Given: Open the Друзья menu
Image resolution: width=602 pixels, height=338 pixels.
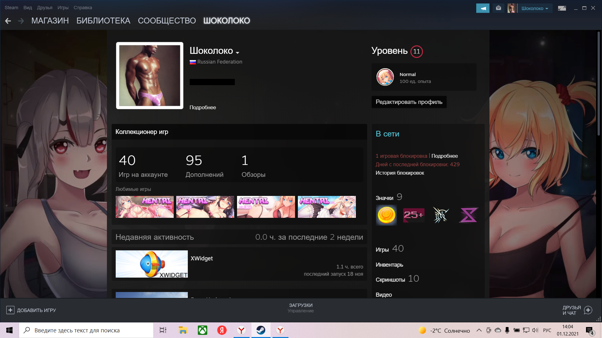Looking at the screenshot, I should (45, 8).
